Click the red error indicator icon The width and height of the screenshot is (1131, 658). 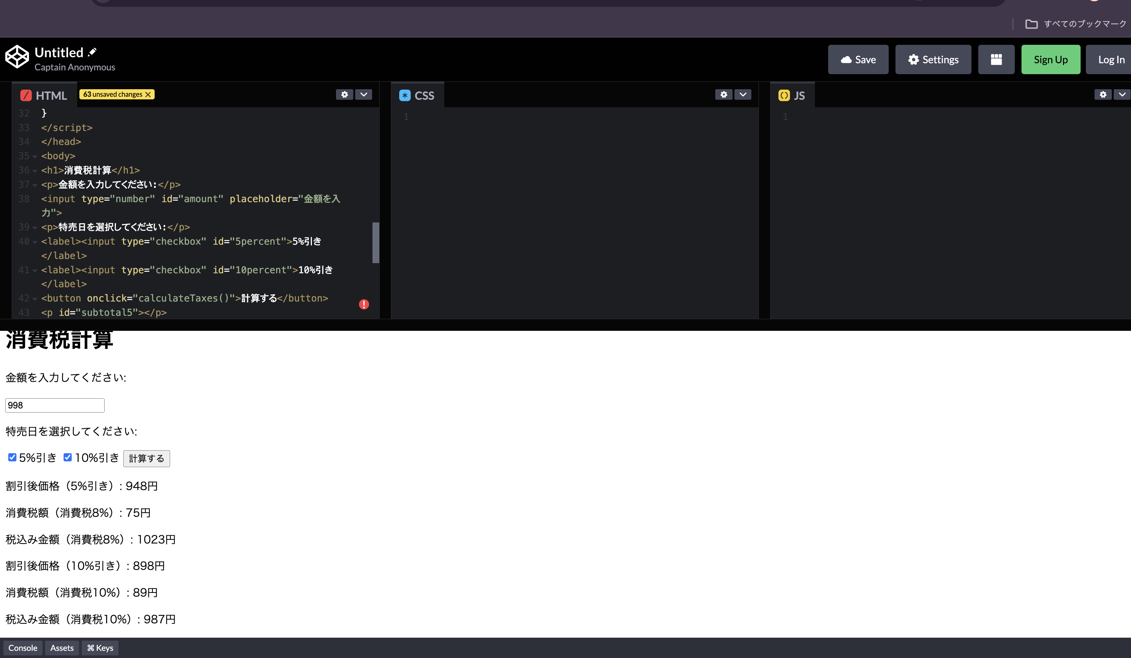[x=364, y=304]
